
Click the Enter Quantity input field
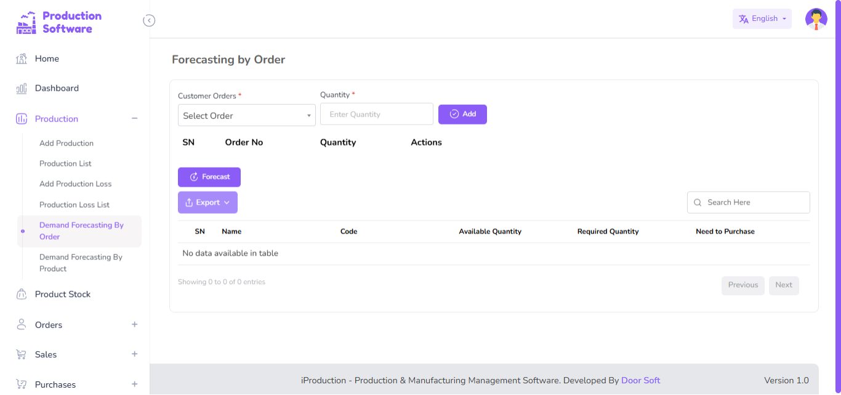tap(376, 114)
